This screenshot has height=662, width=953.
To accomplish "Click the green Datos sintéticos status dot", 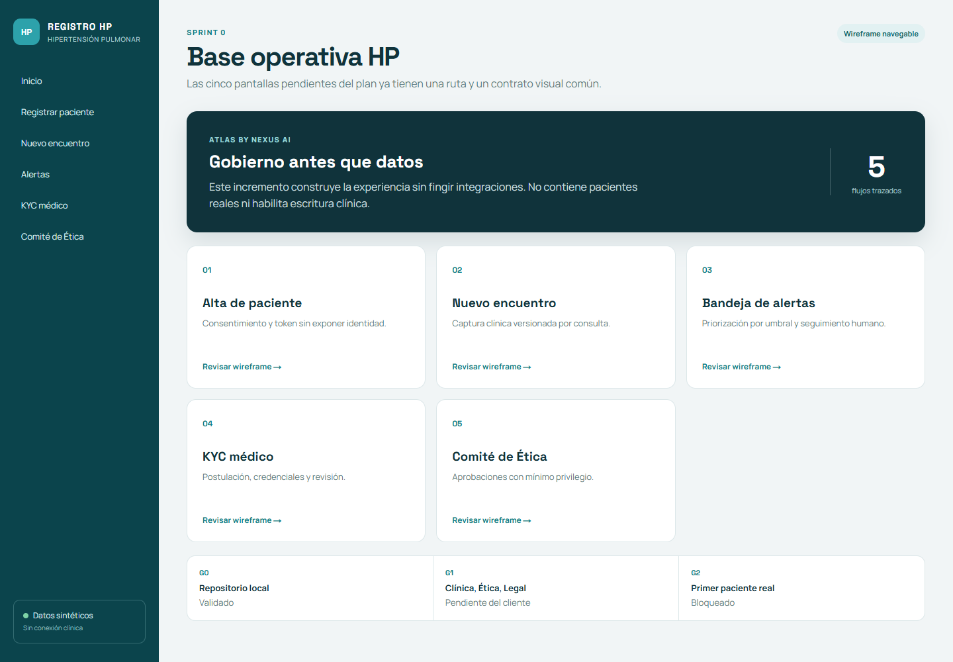I will coord(26,616).
